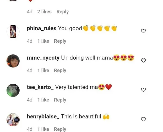Open phina_rules' profile picture
The height and width of the screenshot is (132, 163).
pyautogui.click(x=13, y=32)
